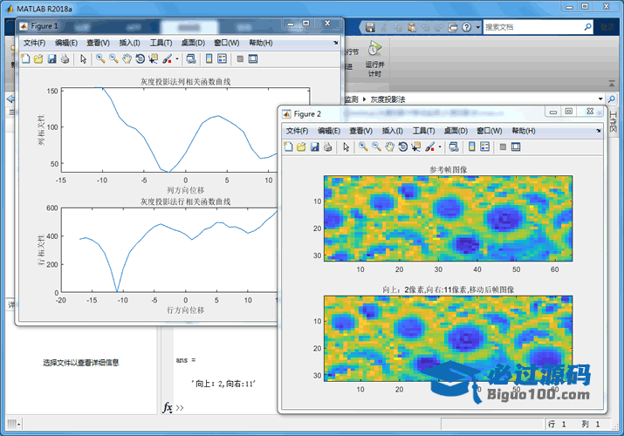Open 工具(T) menu in Figure 1
The width and height of the screenshot is (624, 436).
pyautogui.click(x=161, y=43)
